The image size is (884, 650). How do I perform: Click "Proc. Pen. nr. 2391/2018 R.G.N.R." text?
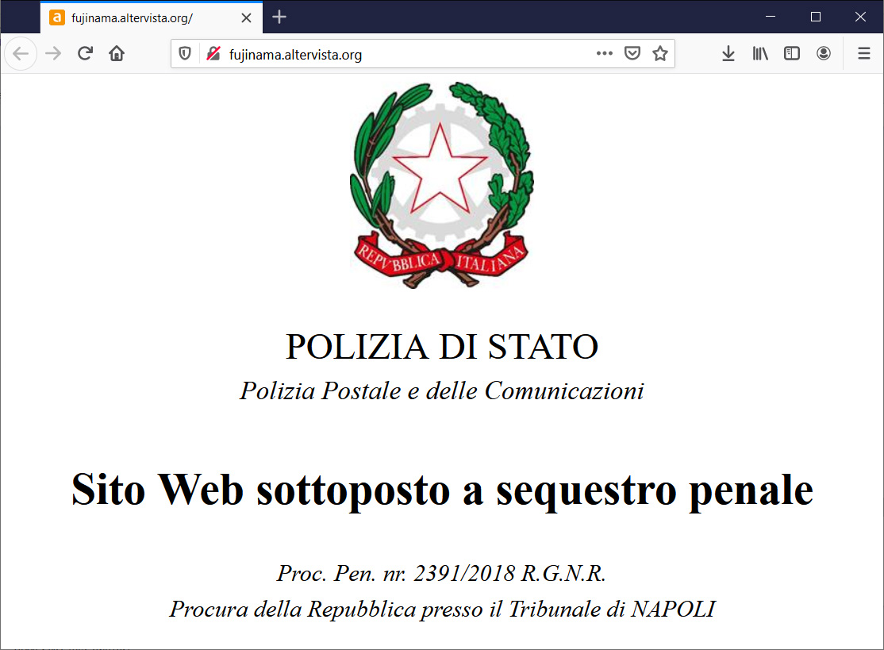tap(441, 573)
